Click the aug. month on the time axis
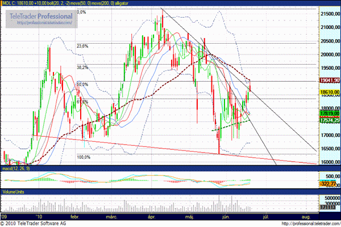The height and width of the screenshot is (227, 341). [x=306, y=217]
